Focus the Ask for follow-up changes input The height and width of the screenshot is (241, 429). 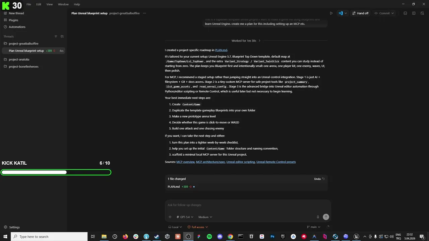pos(248,205)
